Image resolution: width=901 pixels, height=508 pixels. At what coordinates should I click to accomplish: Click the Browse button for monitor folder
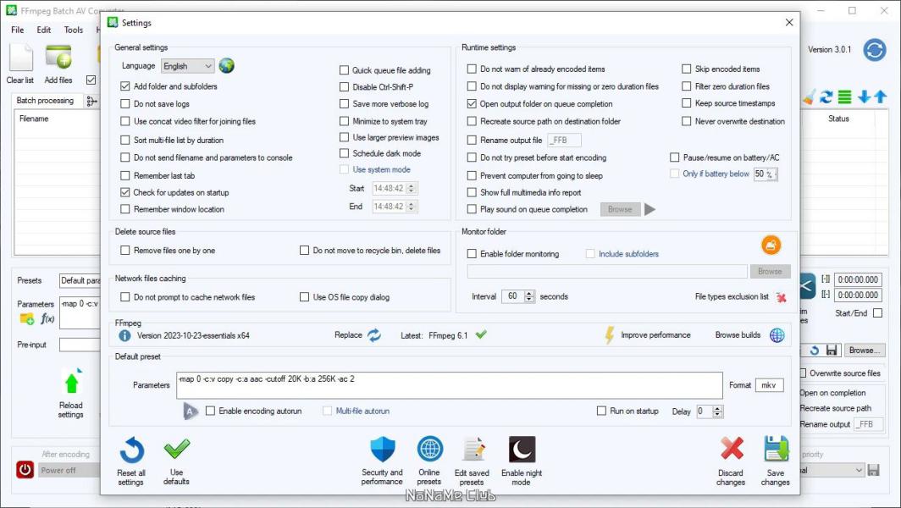[x=770, y=271]
